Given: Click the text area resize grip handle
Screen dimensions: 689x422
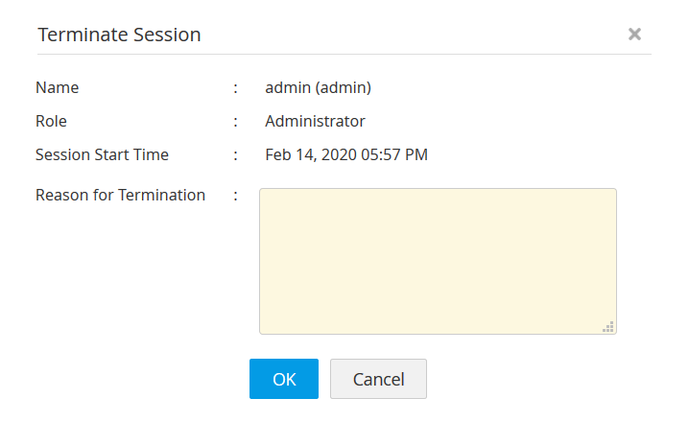Looking at the screenshot, I should pyautogui.click(x=608, y=326).
